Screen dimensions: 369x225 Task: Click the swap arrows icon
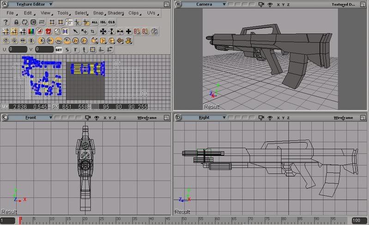(42, 22)
